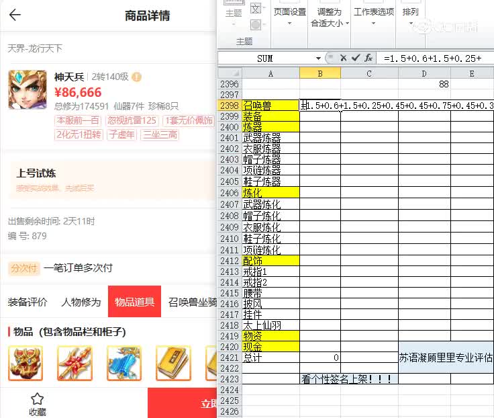Click cell 武器炼器
494x418 pixels.
[x=270, y=138]
